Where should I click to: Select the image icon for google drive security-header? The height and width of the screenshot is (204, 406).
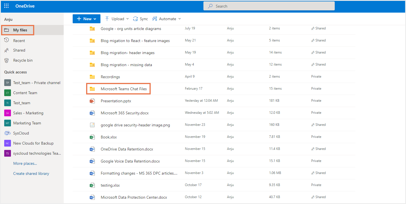(x=92, y=125)
